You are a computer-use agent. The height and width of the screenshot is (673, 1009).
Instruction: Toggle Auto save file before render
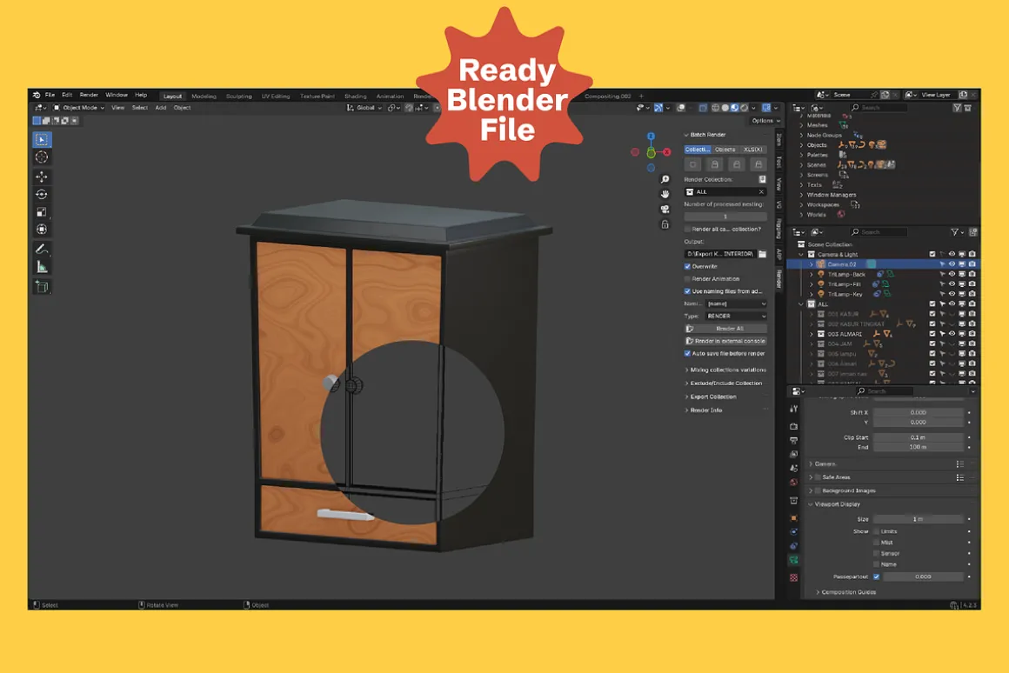[687, 353]
